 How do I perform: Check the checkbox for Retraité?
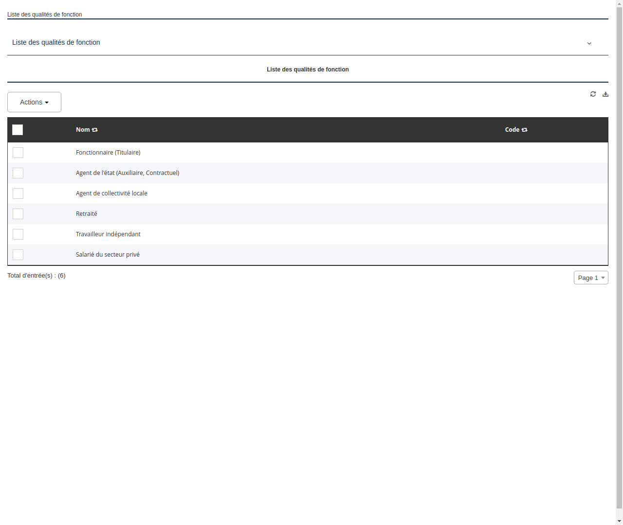pos(18,214)
